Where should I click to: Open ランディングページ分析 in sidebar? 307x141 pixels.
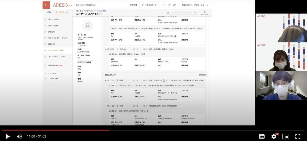58,38
